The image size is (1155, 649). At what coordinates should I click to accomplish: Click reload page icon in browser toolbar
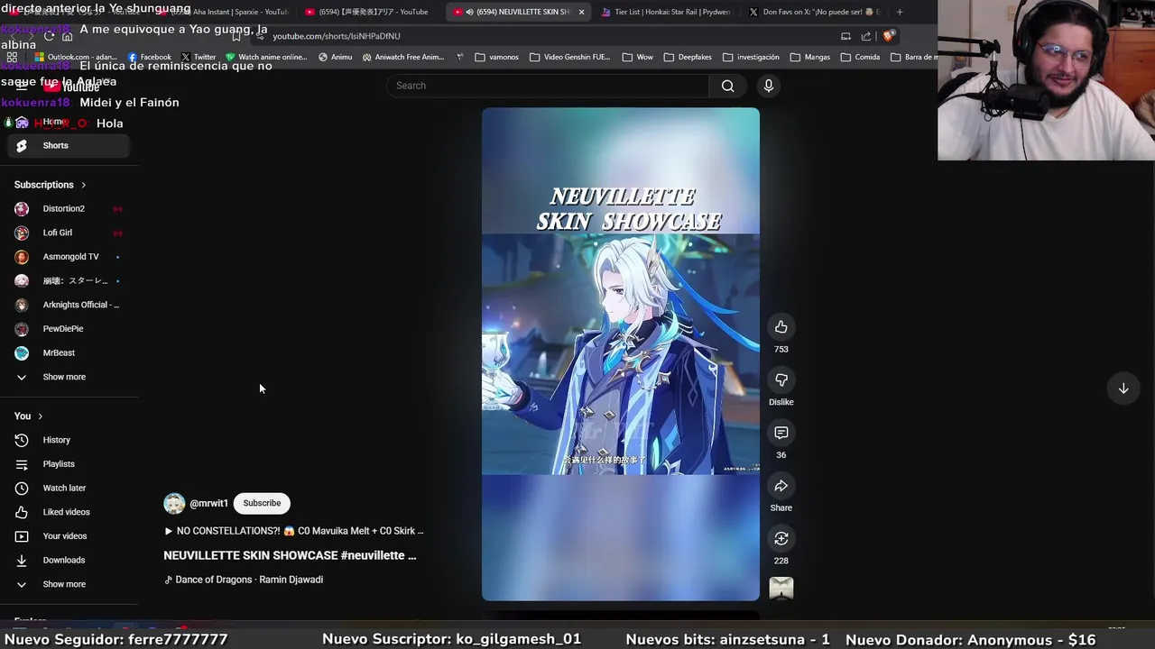pos(49,36)
